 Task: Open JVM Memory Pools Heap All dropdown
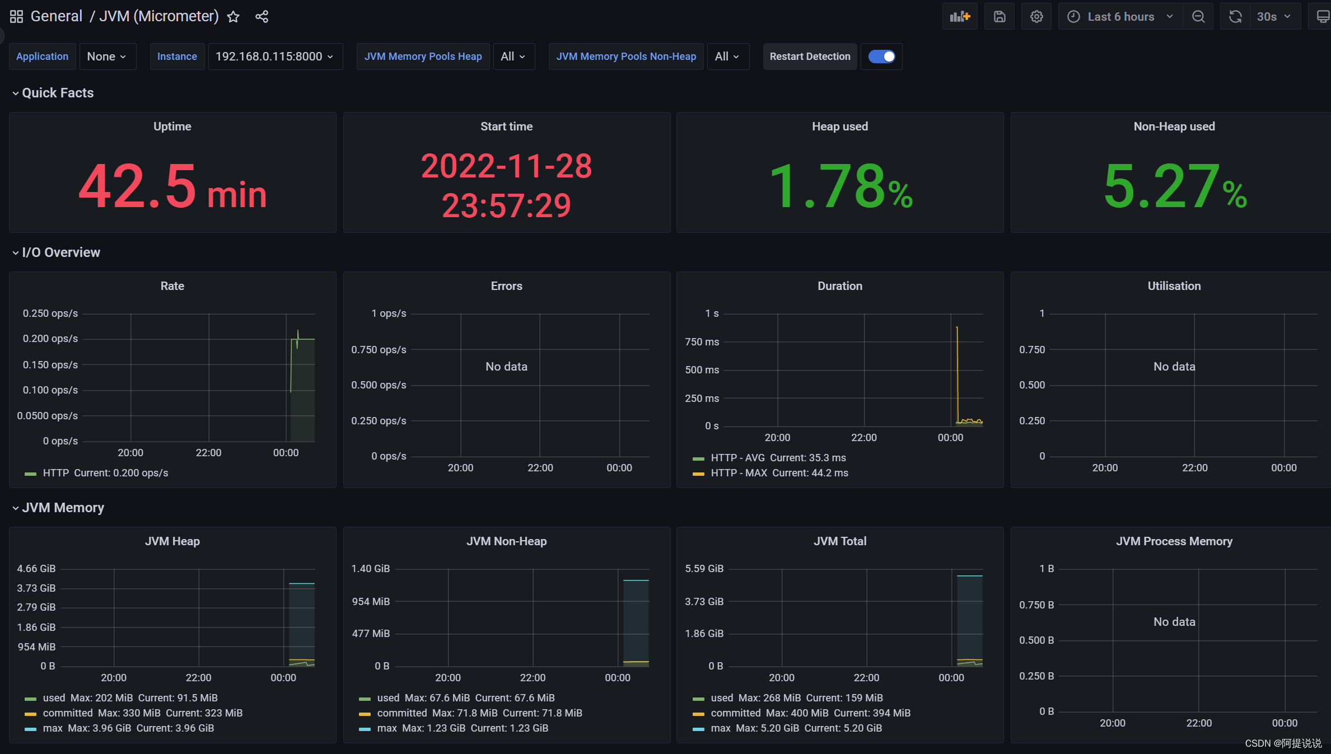point(513,57)
